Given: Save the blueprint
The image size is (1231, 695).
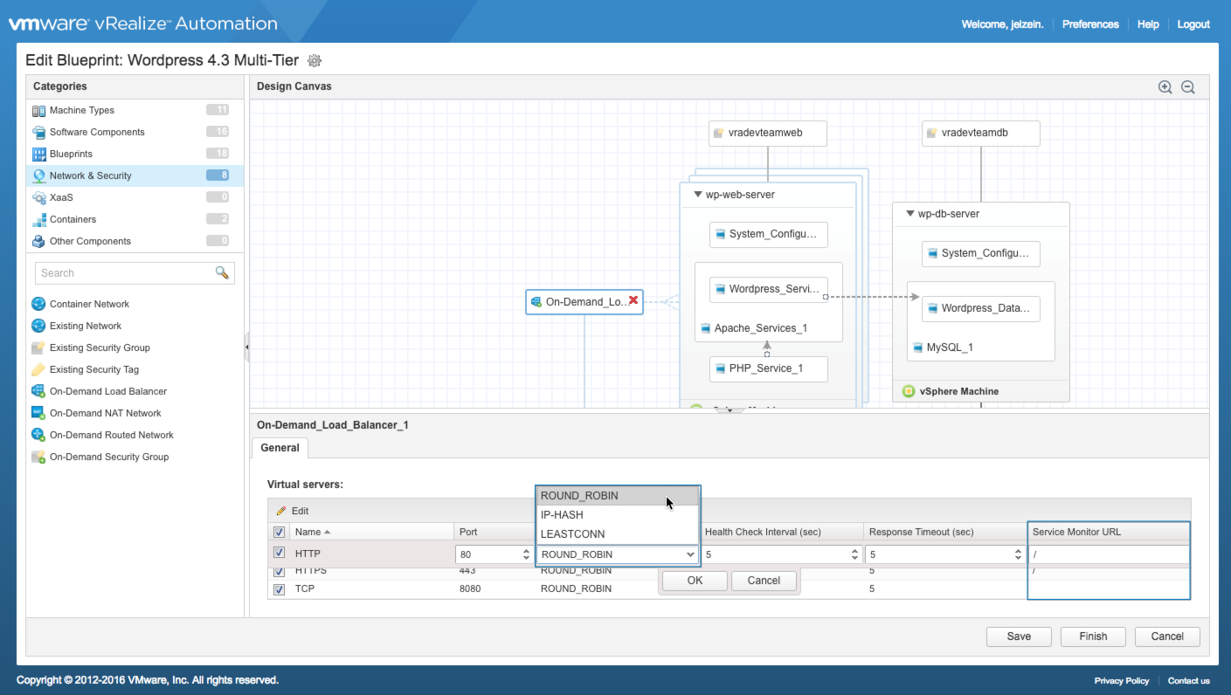Looking at the screenshot, I should point(1019,637).
